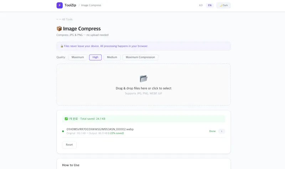Viewport: 285px width, 169px height.
Task: Open the ToolZip home link text
Action: (70, 5)
